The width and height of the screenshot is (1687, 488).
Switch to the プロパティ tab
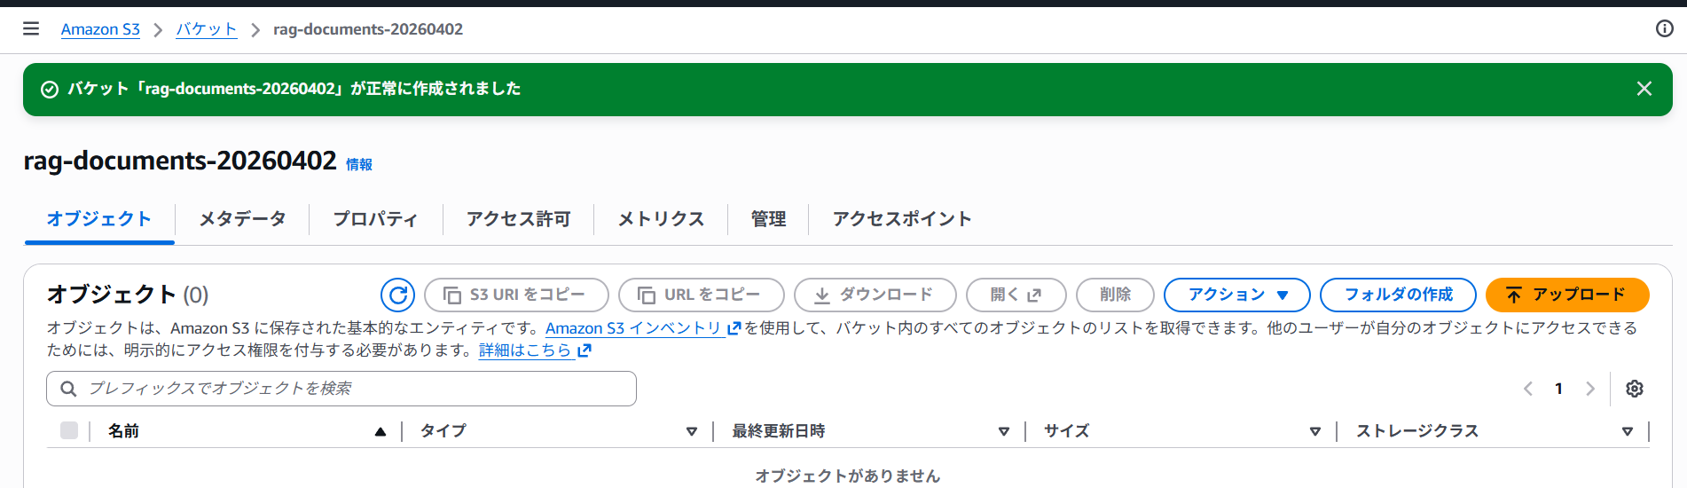tap(375, 219)
